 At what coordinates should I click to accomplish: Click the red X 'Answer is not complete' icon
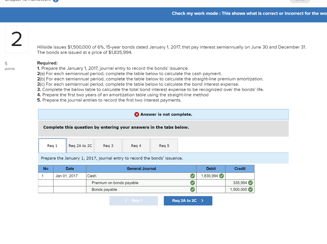(137, 114)
